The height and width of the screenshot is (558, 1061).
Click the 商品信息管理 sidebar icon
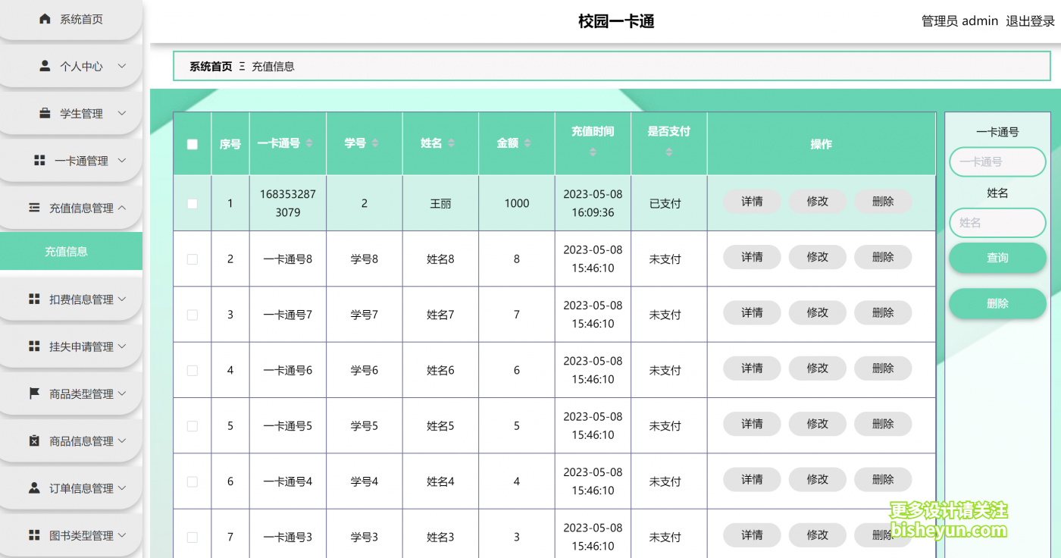pos(34,440)
